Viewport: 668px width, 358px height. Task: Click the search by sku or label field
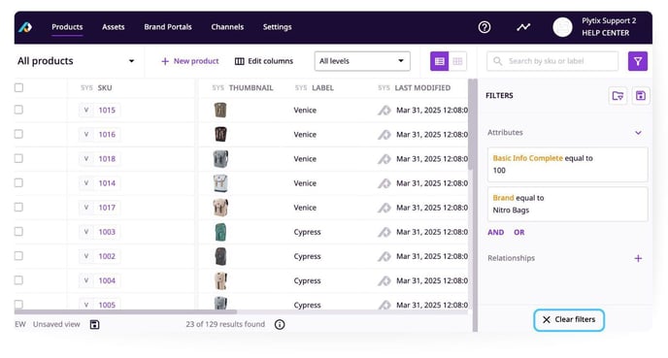click(x=552, y=61)
